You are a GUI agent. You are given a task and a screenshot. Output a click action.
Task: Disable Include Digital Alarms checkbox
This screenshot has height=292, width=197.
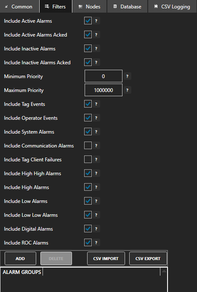pos(88,229)
